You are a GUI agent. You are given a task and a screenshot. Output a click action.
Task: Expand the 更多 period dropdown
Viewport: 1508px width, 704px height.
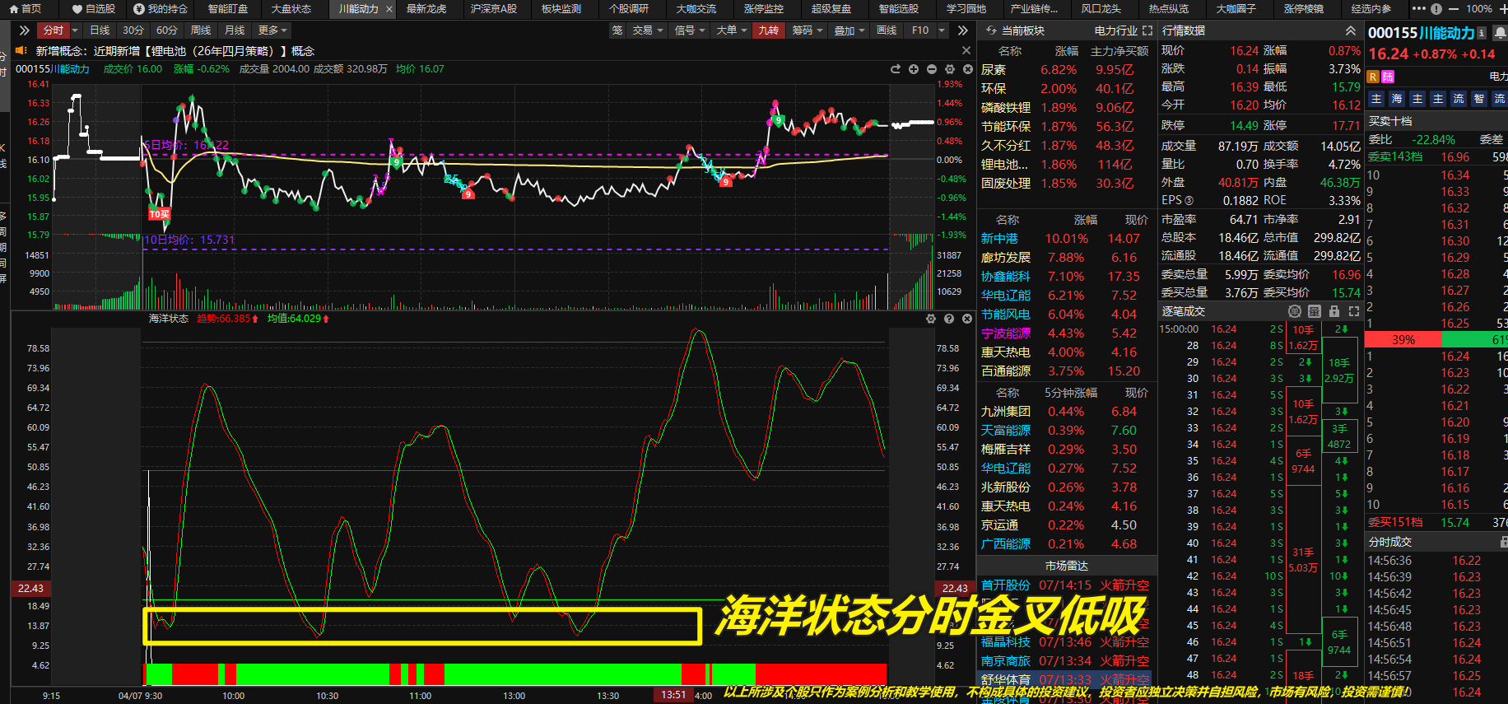[272, 30]
